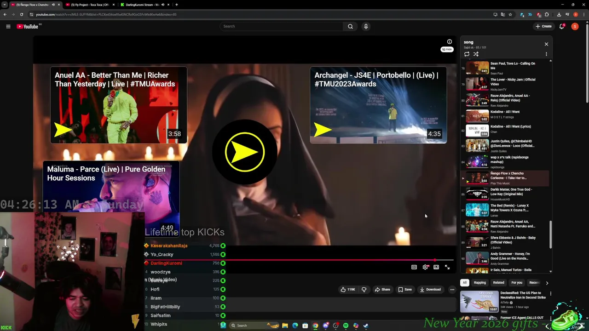This screenshot has width=589, height=331.
Task: Select Kodaline - All I Want (Lyrics)
Action: 505,131
